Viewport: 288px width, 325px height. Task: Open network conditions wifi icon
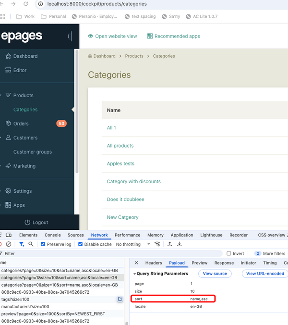point(157,244)
